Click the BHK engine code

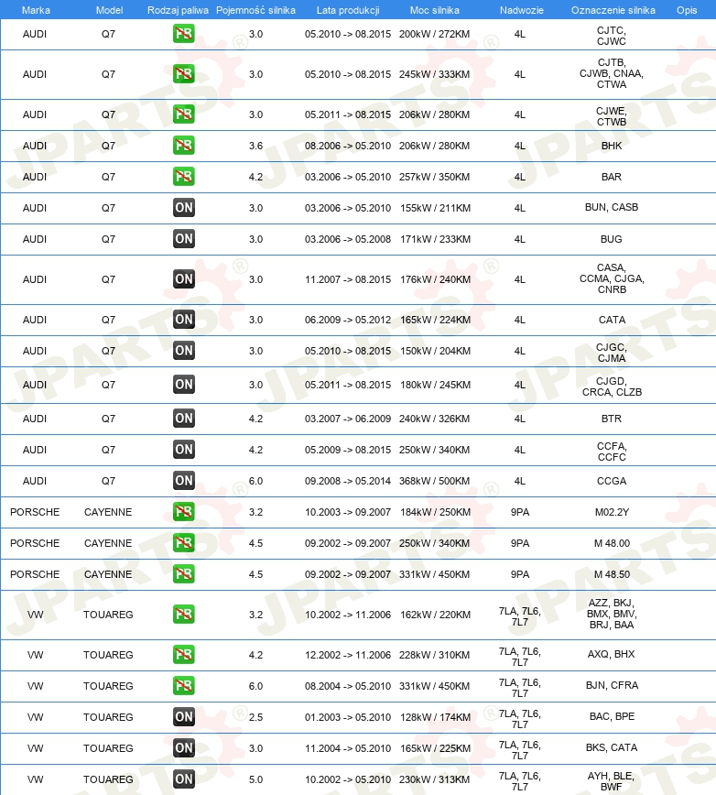point(612,146)
